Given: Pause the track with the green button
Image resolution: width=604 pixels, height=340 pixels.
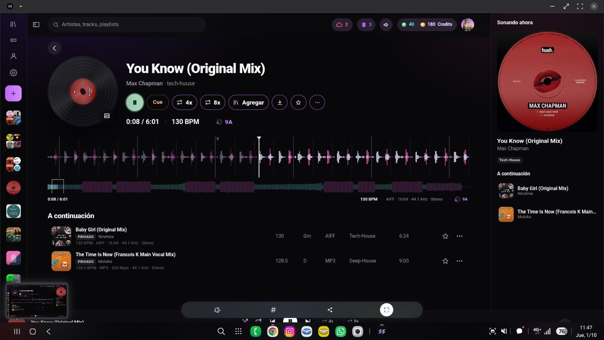Looking at the screenshot, I should point(134,102).
